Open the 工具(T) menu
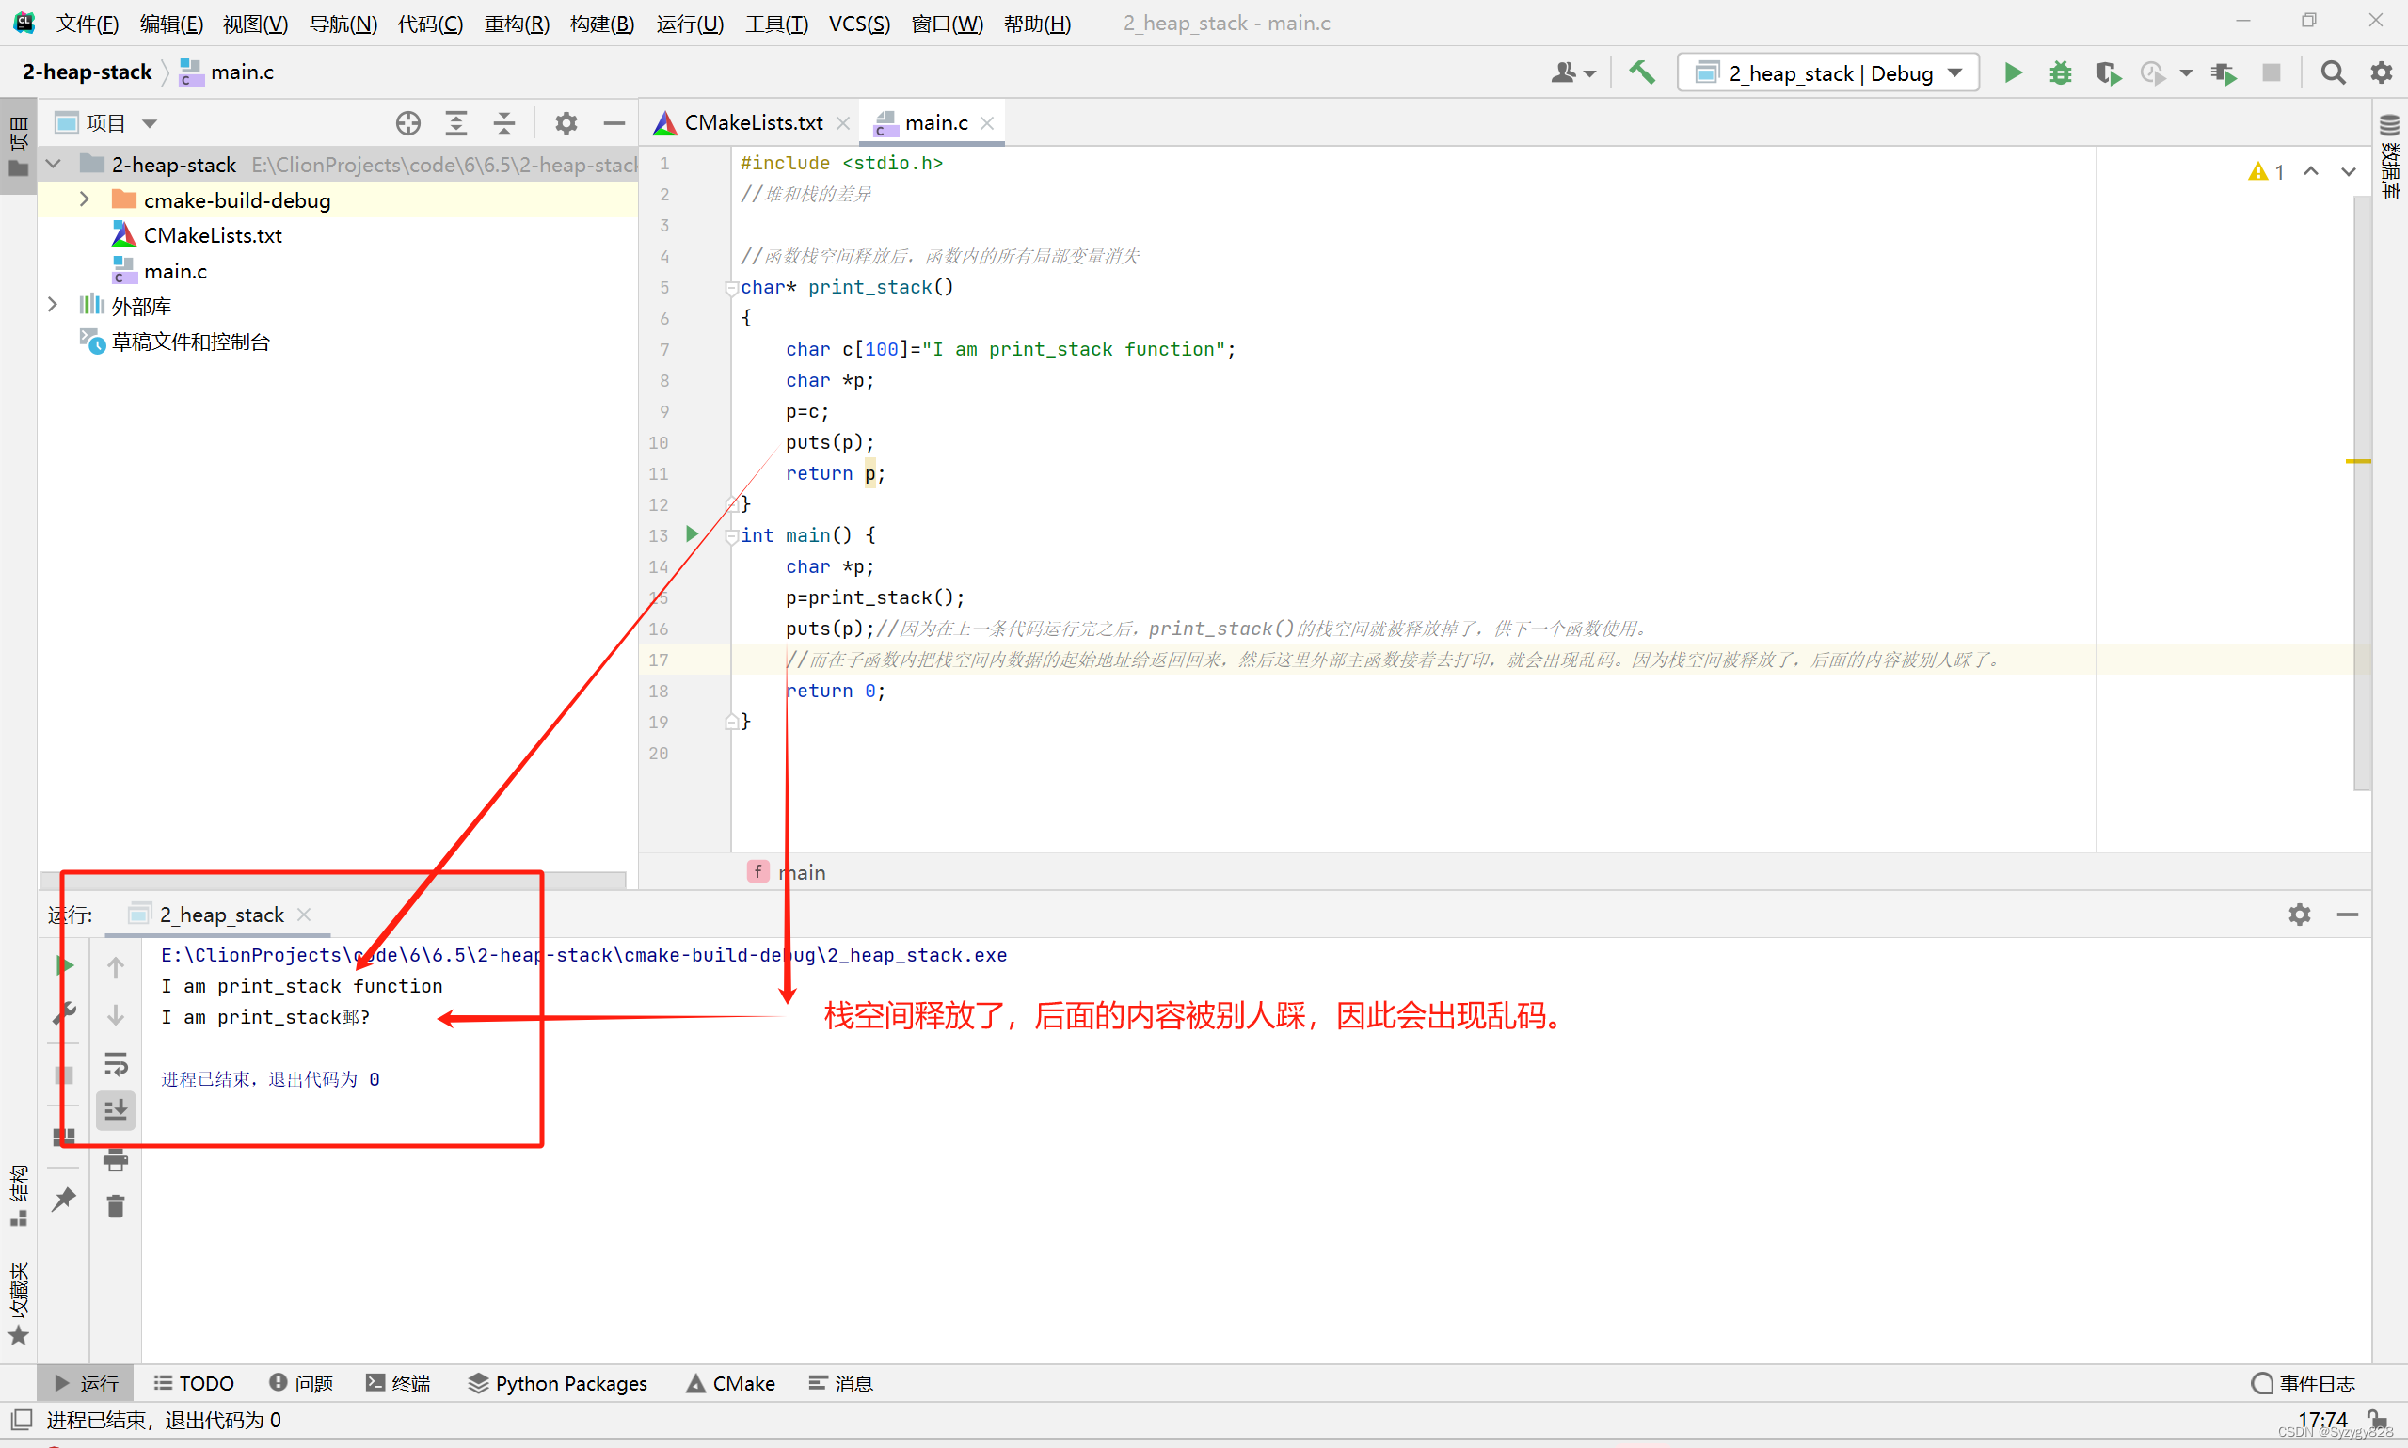 776,24
